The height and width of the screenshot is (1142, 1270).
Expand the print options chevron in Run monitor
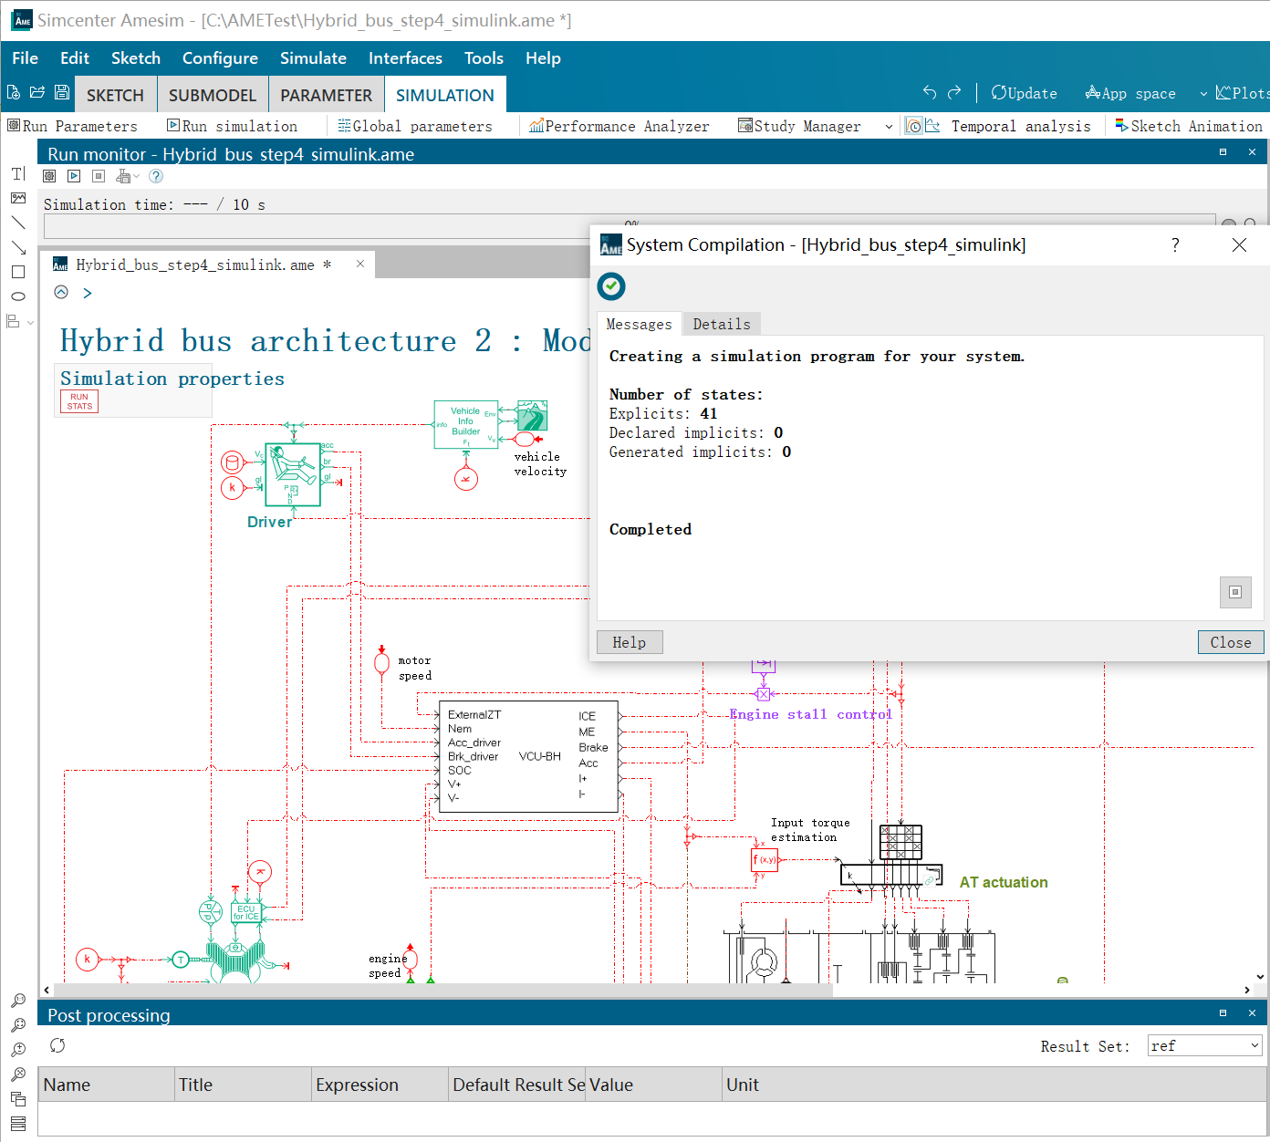(x=137, y=176)
